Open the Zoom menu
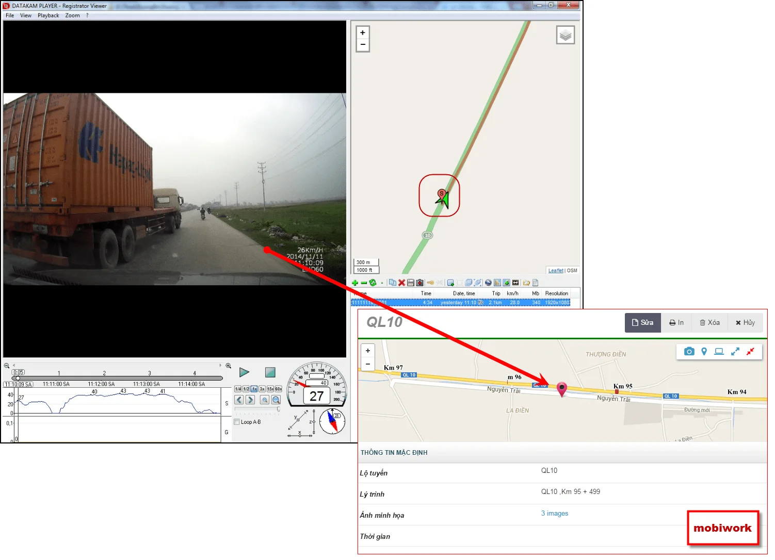 point(72,15)
